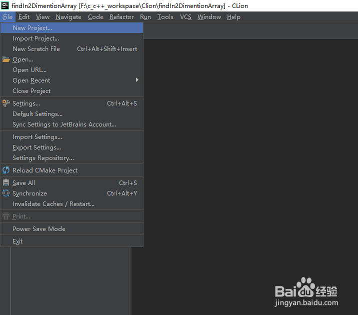The image size is (358, 315).
Task: Choose Export Settings...
Action: coord(71,147)
